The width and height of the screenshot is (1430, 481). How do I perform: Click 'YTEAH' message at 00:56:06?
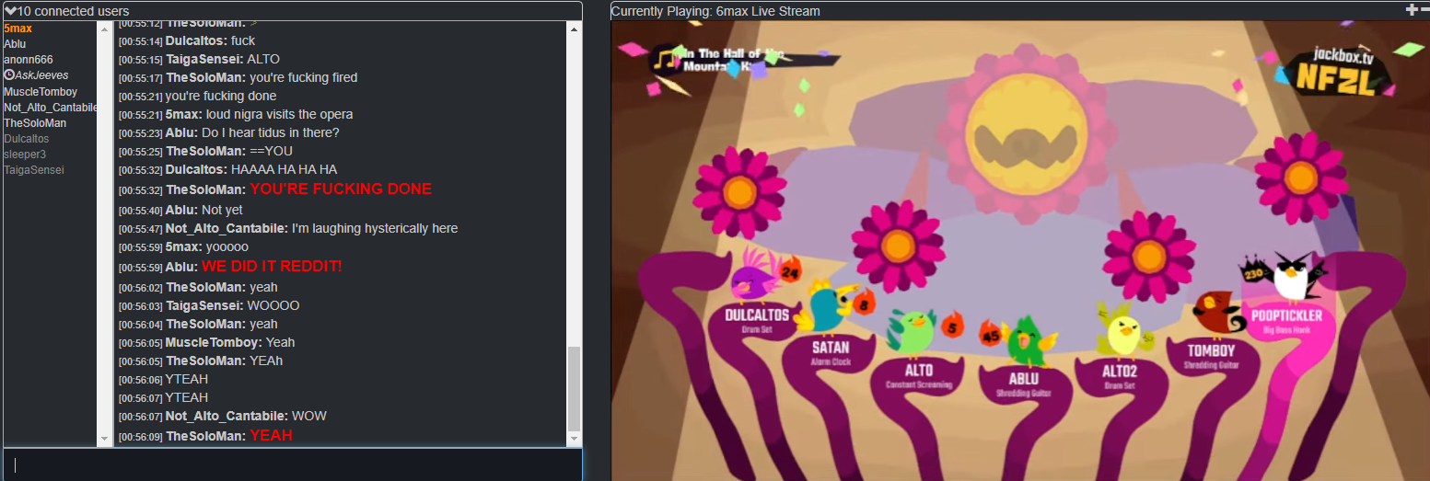(163, 379)
